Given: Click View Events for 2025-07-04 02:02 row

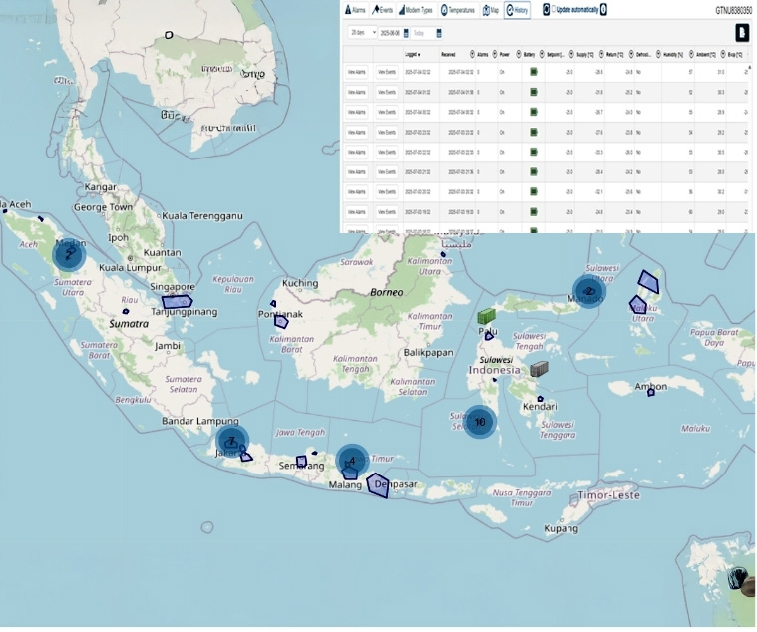Looking at the screenshot, I should tap(387, 72).
